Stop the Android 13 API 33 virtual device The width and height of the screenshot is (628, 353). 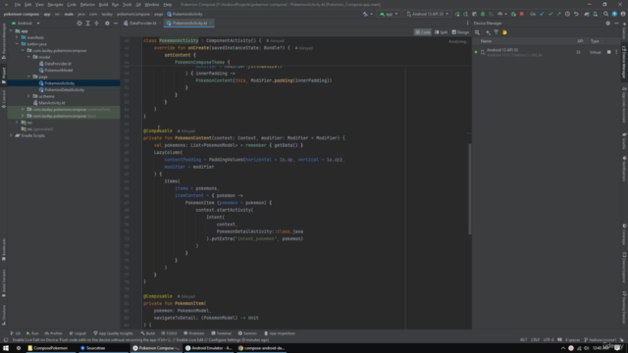pos(608,52)
